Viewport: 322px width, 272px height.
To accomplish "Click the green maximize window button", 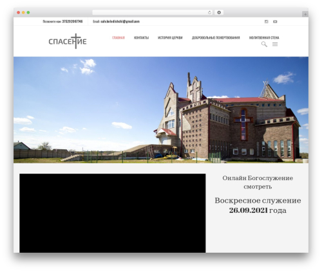I will pyautogui.click(x=28, y=12).
